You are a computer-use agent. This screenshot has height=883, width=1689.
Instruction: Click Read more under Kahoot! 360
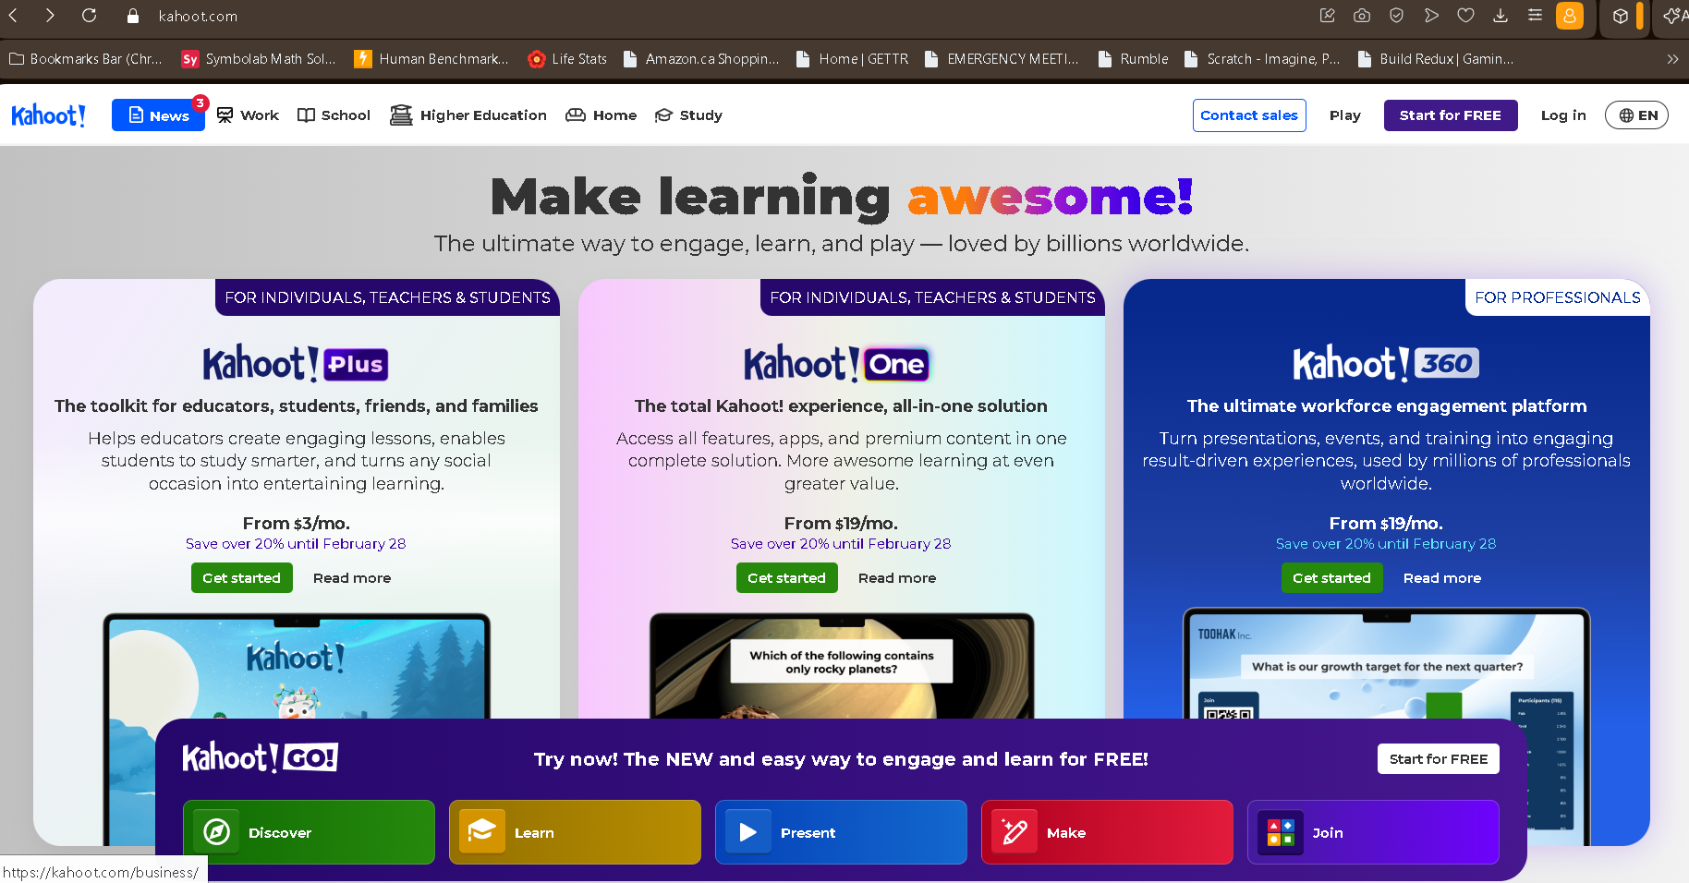tap(1441, 578)
